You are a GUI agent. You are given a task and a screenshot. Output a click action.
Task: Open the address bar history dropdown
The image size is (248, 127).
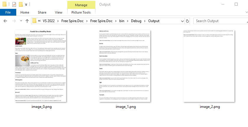pos(182,21)
